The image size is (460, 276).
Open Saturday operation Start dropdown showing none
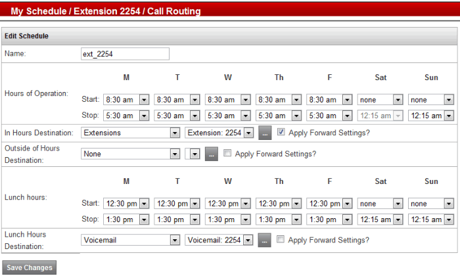point(380,100)
